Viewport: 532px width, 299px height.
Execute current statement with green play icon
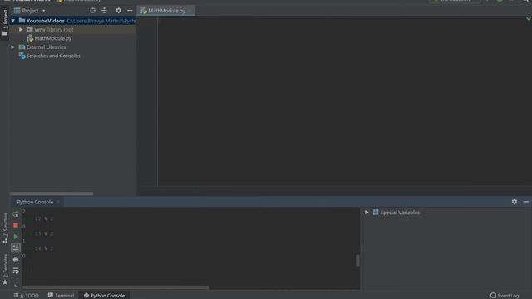coord(16,237)
